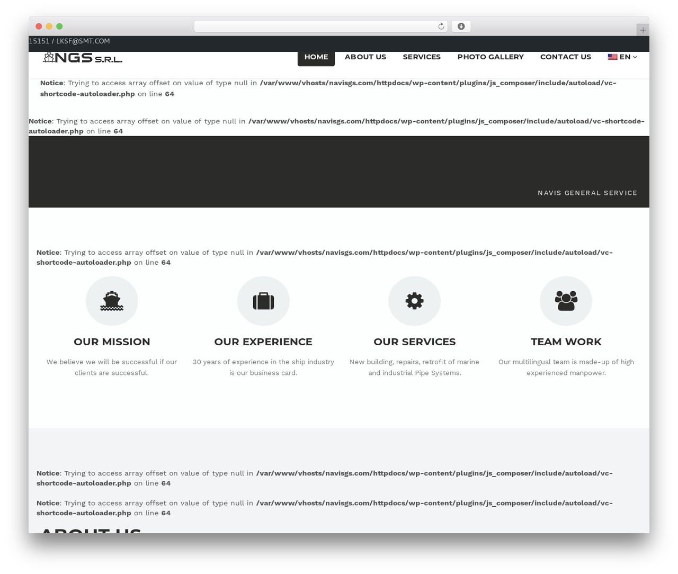
Task: Click the Our Services heading
Action: pyautogui.click(x=415, y=342)
